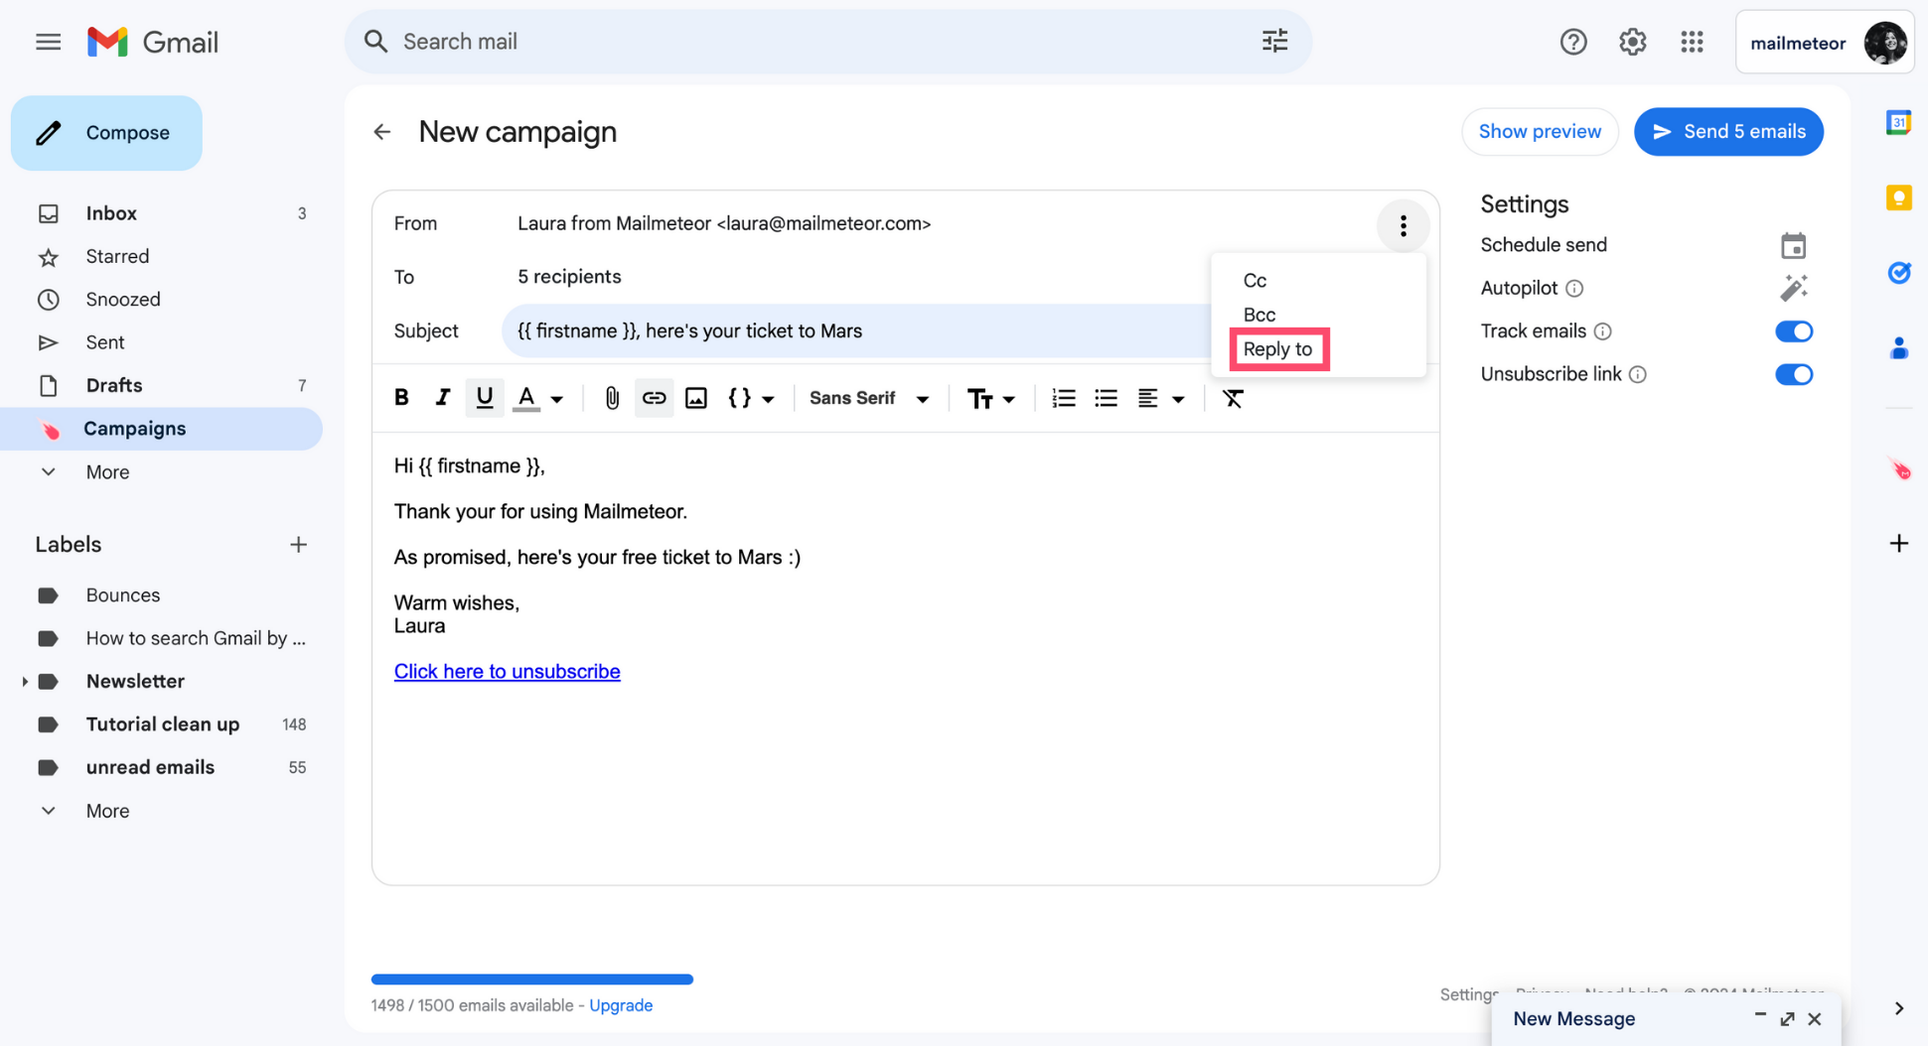Image resolution: width=1928 pixels, height=1046 pixels.
Task: Open the settings gear icon
Action: (x=1632, y=42)
